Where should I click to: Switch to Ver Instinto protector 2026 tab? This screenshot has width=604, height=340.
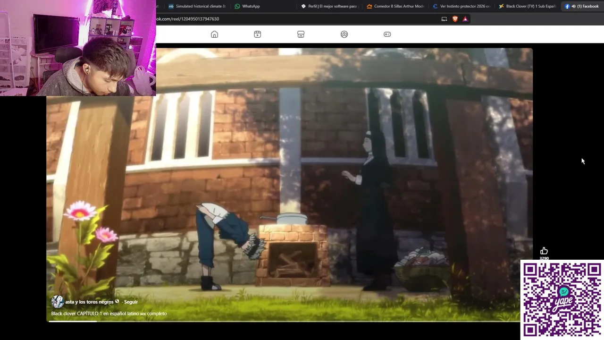click(x=461, y=6)
